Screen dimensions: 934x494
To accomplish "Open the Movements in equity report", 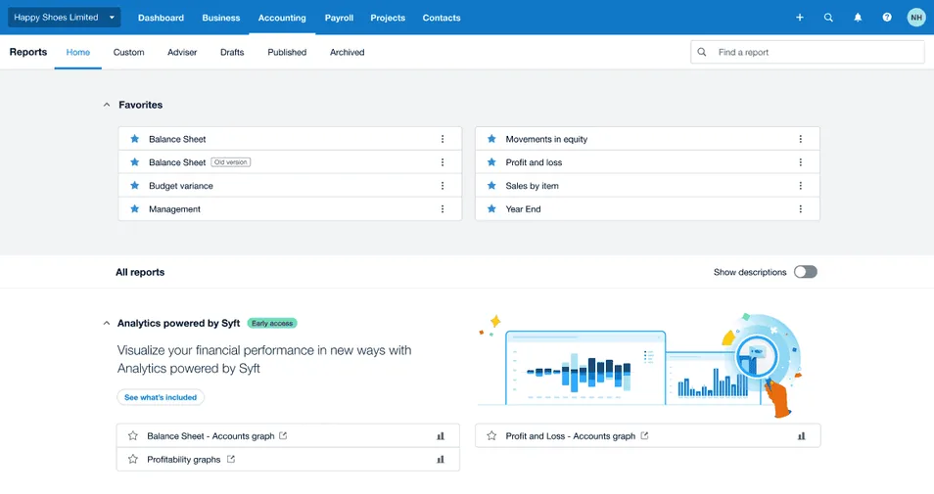I will click(x=546, y=139).
